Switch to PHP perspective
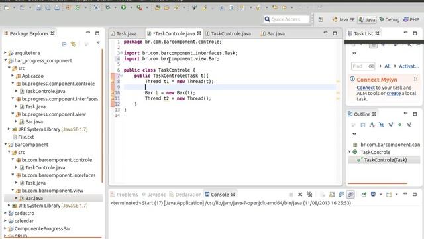This screenshot has width=424, height=239. pos(411,19)
